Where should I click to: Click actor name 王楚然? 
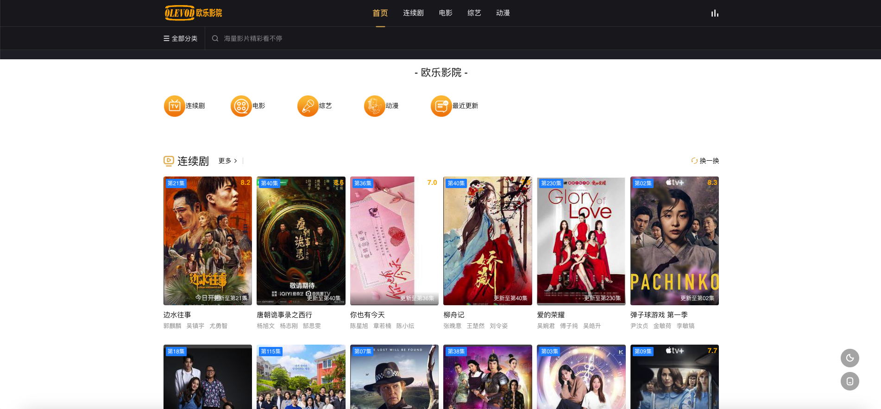point(476,326)
